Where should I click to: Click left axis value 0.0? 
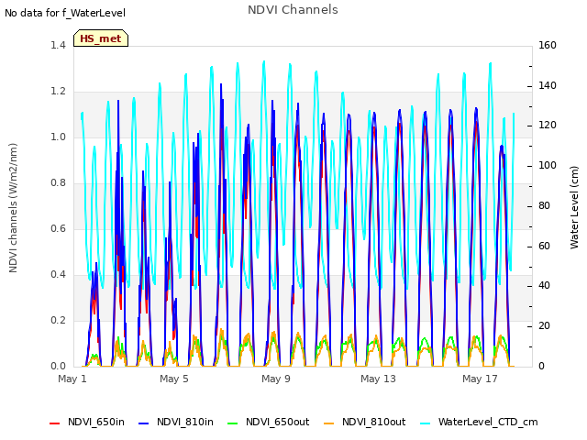pos(58,367)
